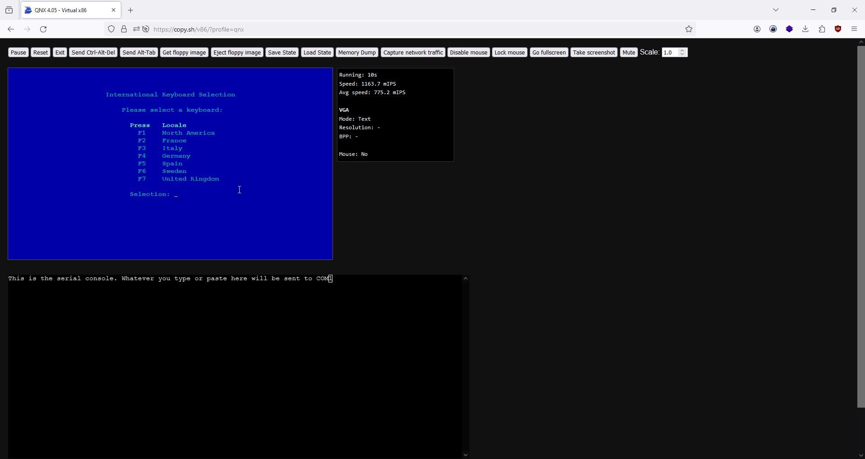Viewport: 865px width, 459px height.
Task: Click 'International Keyboard Selection' heading
Action: pos(170,95)
